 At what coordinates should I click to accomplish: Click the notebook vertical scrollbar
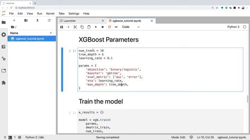click(247, 99)
